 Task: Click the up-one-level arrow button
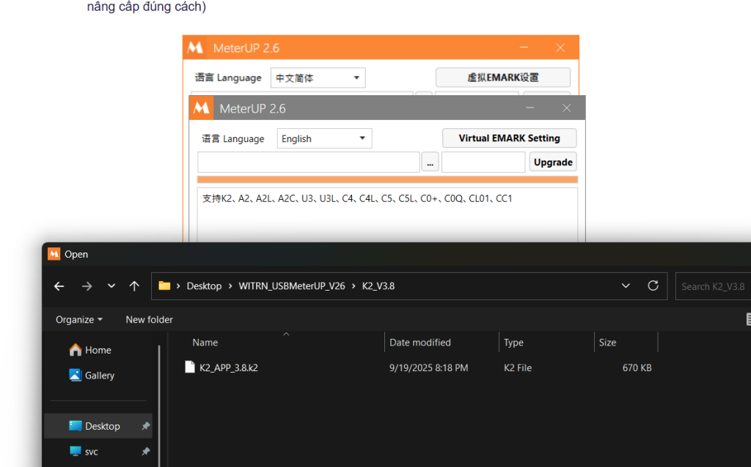pos(134,286)
